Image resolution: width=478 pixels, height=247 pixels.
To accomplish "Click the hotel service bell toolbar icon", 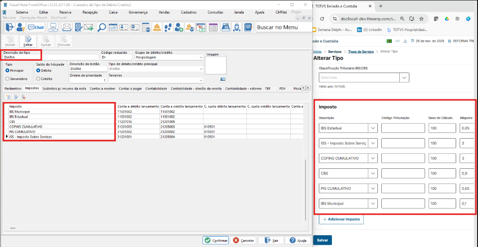I will point(157,27).
